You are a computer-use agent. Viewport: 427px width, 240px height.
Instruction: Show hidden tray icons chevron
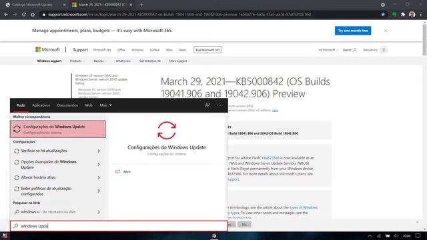point(370,236)
